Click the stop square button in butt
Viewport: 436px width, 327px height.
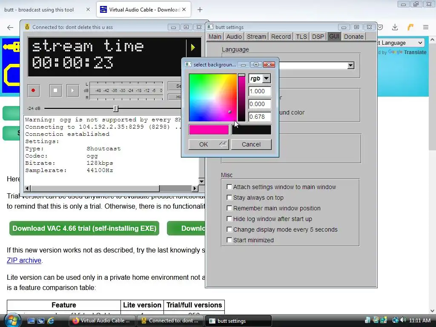[x=55, y=90]
